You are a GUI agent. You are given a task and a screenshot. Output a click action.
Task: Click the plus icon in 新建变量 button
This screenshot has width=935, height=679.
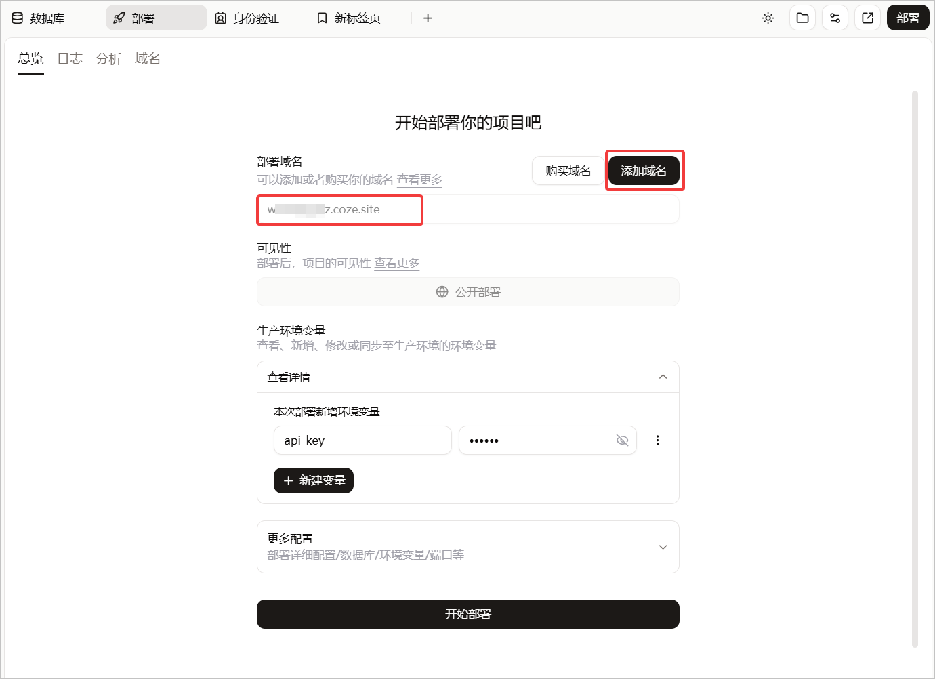pyautogui.click(x=288, y=480)
